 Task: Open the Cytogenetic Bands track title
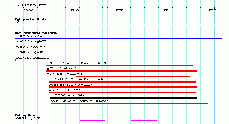[31, 19]
